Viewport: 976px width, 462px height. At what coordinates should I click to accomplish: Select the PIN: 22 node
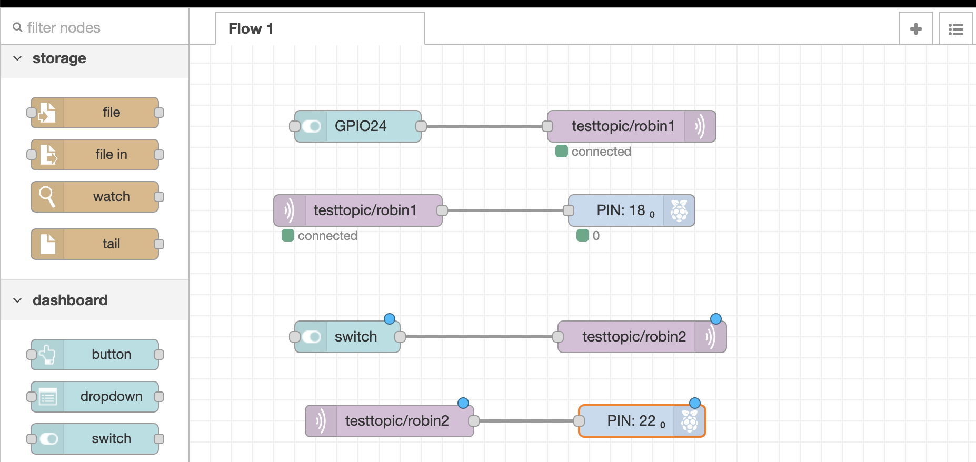[x=642, y=421]
